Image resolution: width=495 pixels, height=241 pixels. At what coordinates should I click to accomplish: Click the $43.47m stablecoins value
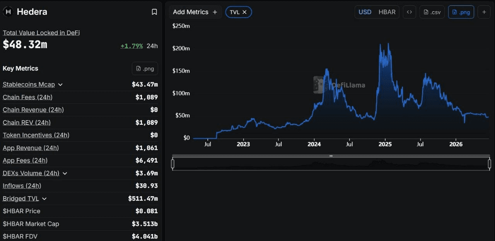[145, 85]
